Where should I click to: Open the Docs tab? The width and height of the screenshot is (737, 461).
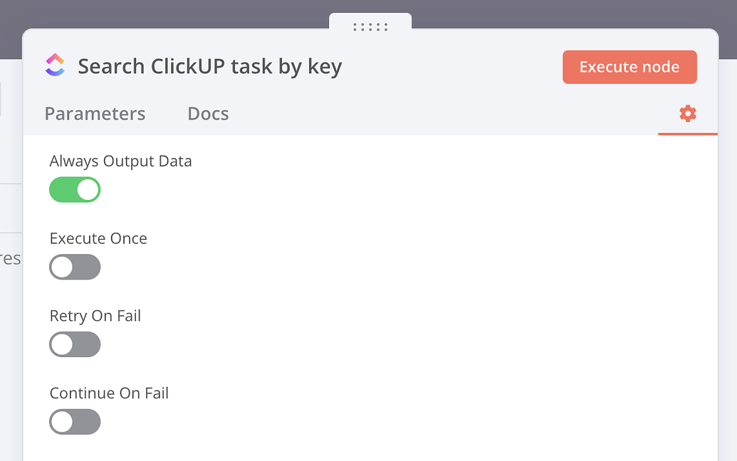(208, 113)
